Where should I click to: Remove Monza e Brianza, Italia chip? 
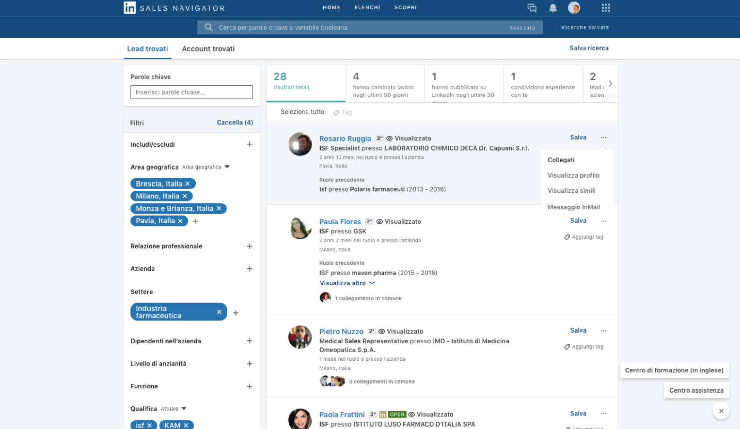click(x=219, y=209)
